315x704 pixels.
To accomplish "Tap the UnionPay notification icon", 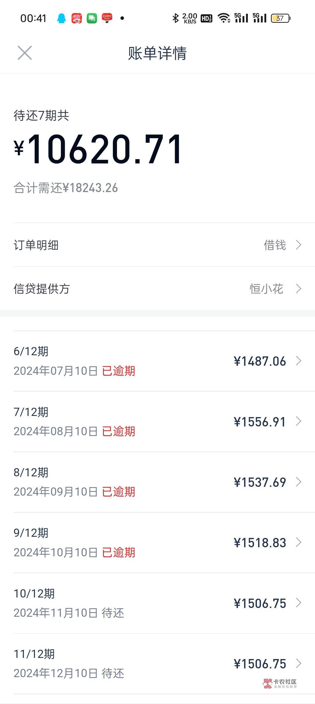I will [x=107, y=18].
